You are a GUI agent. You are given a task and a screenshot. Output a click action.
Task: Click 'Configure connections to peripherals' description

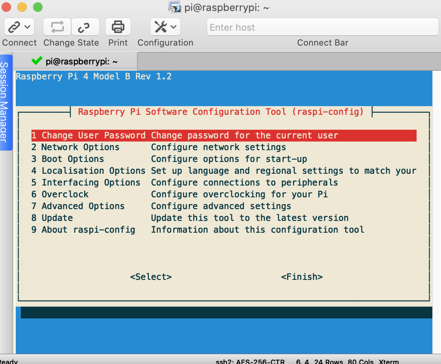(x=245, y=182)
